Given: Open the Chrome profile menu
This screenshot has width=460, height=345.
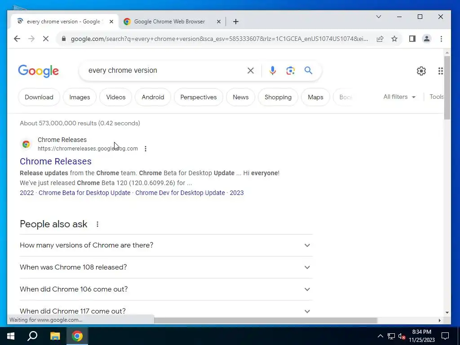Looking at the screenshot, I should [x=427, y=39].
